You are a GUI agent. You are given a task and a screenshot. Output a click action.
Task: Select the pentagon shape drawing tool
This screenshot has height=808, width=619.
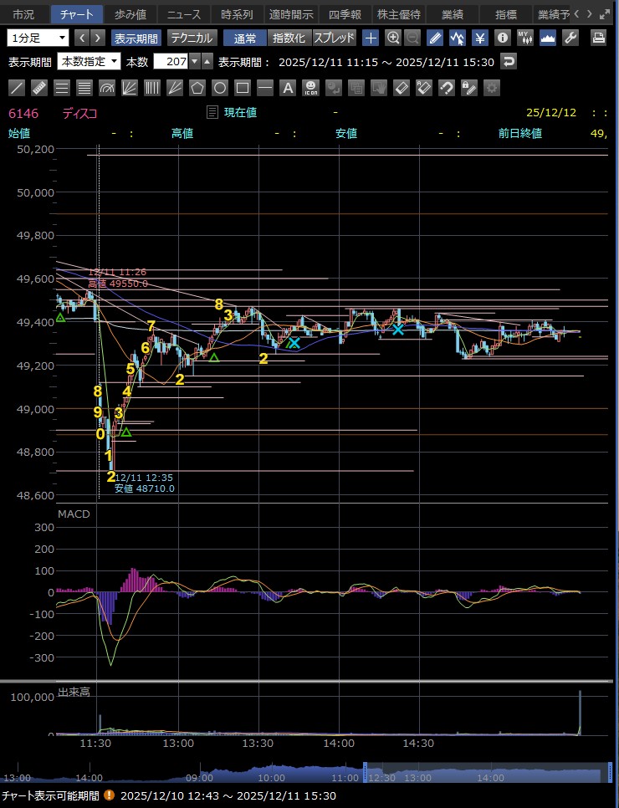(197, 88)
